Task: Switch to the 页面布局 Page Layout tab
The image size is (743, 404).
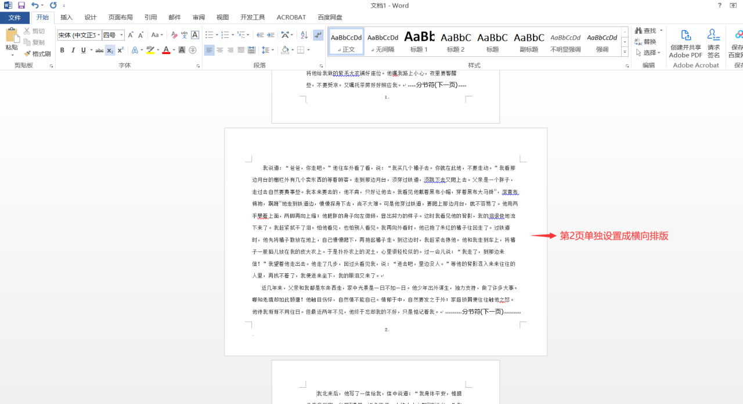Action: [x=120, y=17]
